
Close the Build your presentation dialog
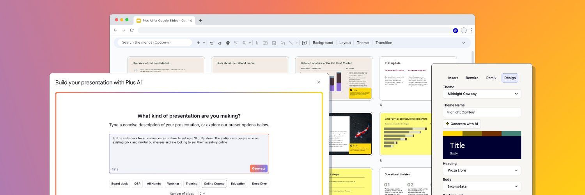319,82
